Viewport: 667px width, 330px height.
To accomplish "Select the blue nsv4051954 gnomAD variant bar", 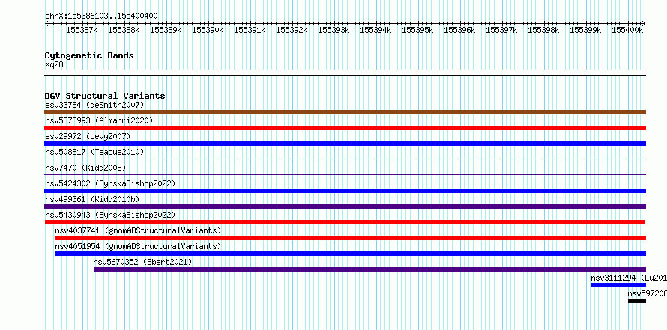I will tap(351, 254).
